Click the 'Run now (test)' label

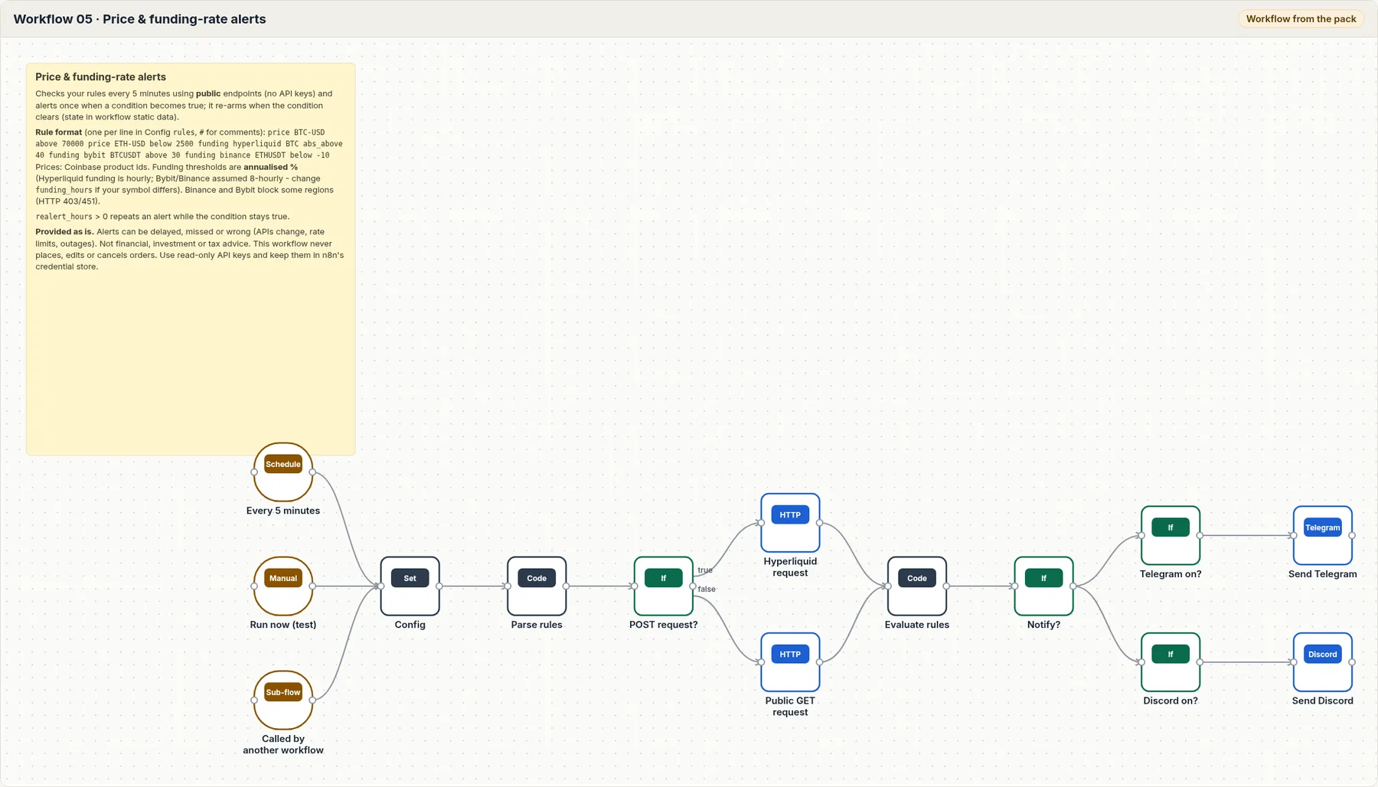click(x=283, y=625)
